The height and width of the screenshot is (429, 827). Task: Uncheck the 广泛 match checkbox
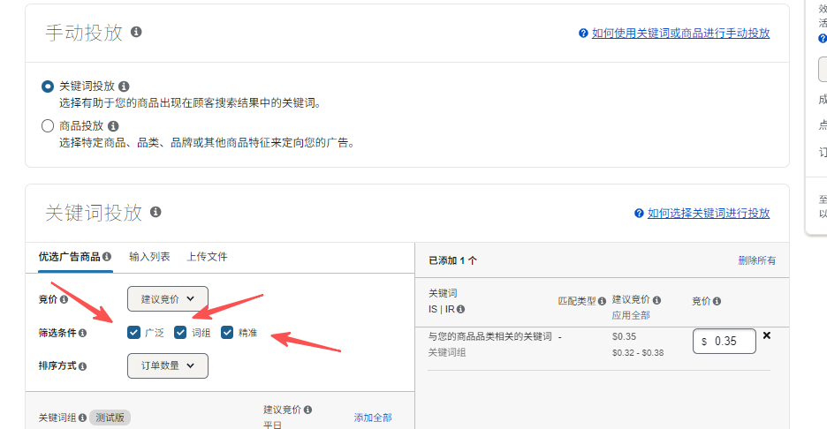point(134,333)
